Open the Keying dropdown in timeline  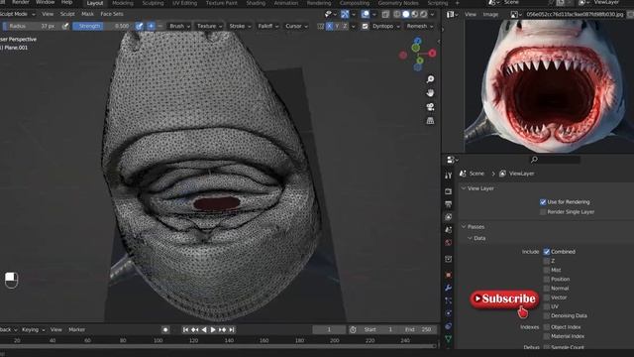(33, 330)
